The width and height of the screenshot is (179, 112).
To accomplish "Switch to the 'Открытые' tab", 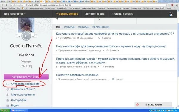I will click(69, 27).
